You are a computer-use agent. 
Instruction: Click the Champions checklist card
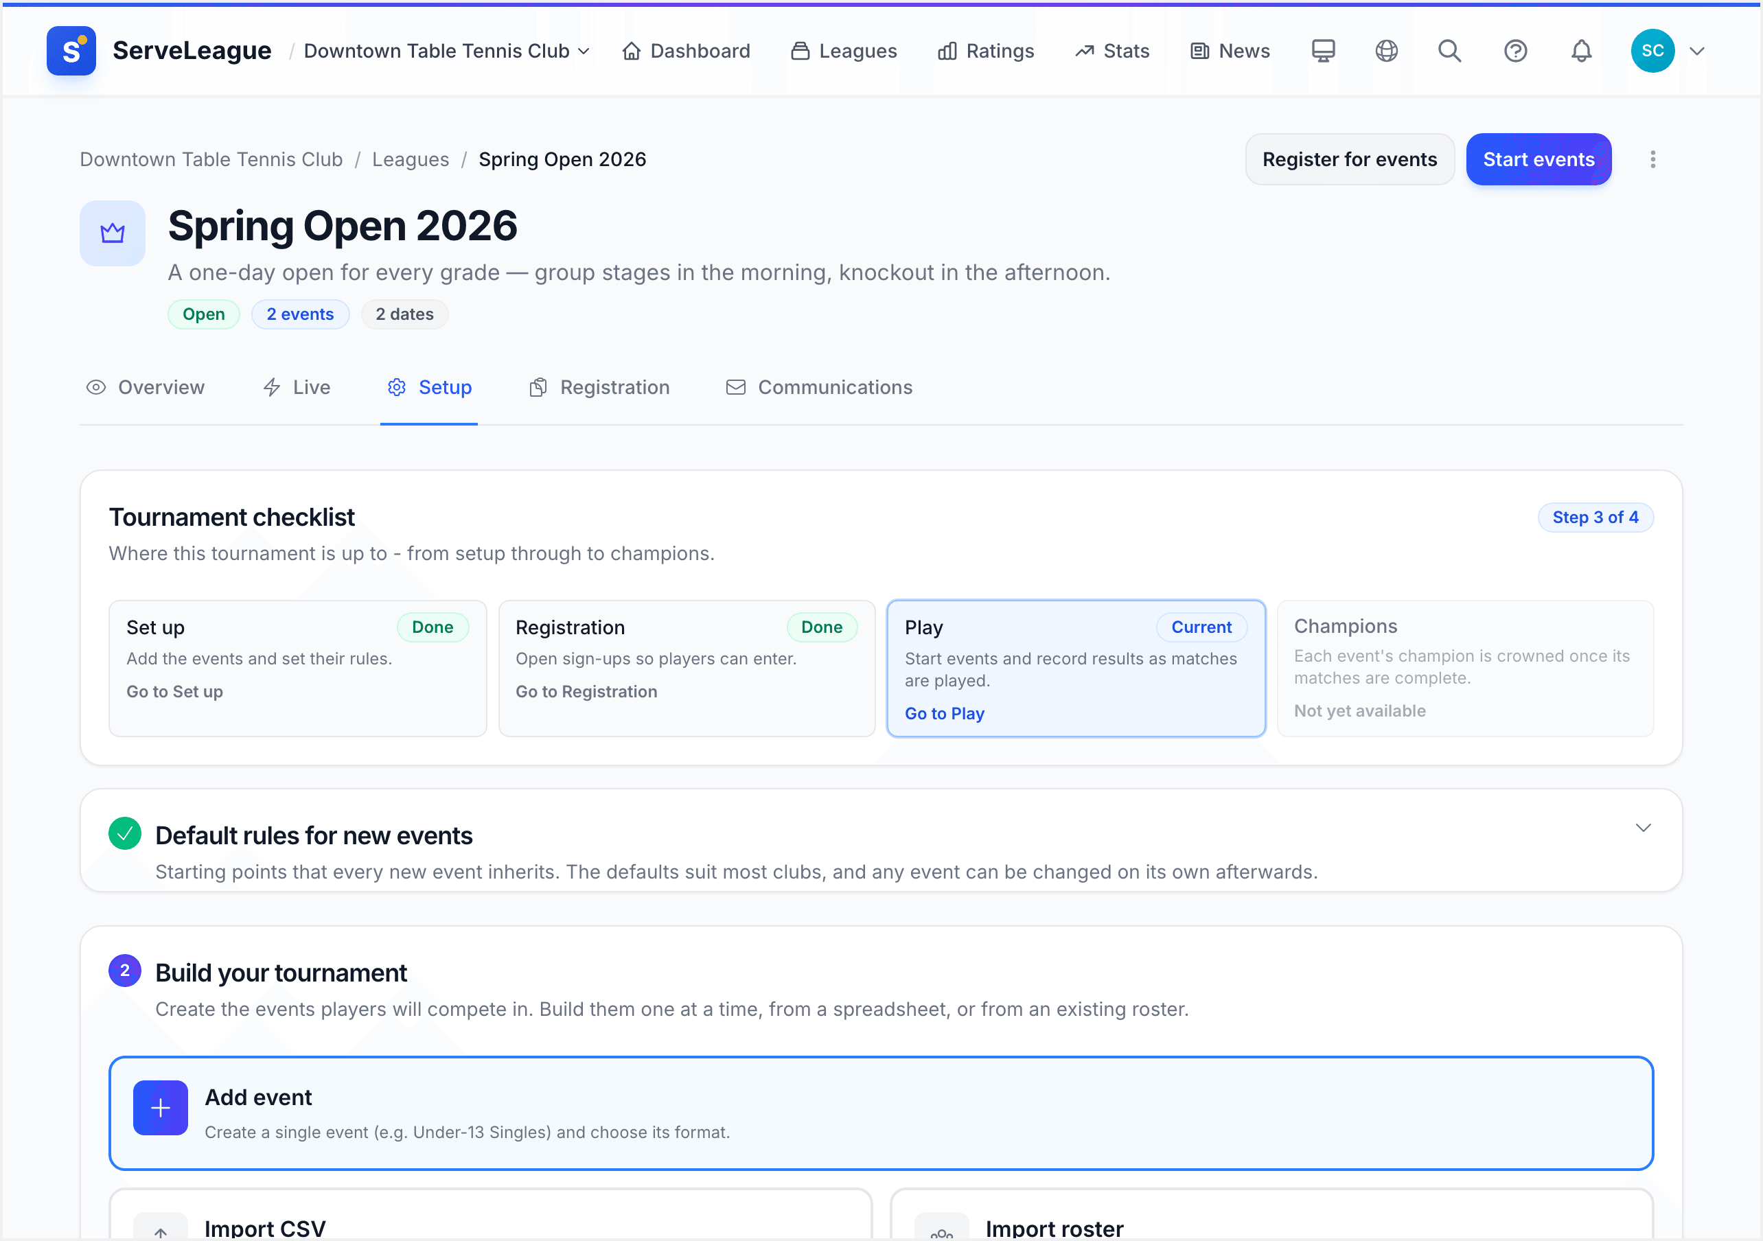coord(1465,668)
